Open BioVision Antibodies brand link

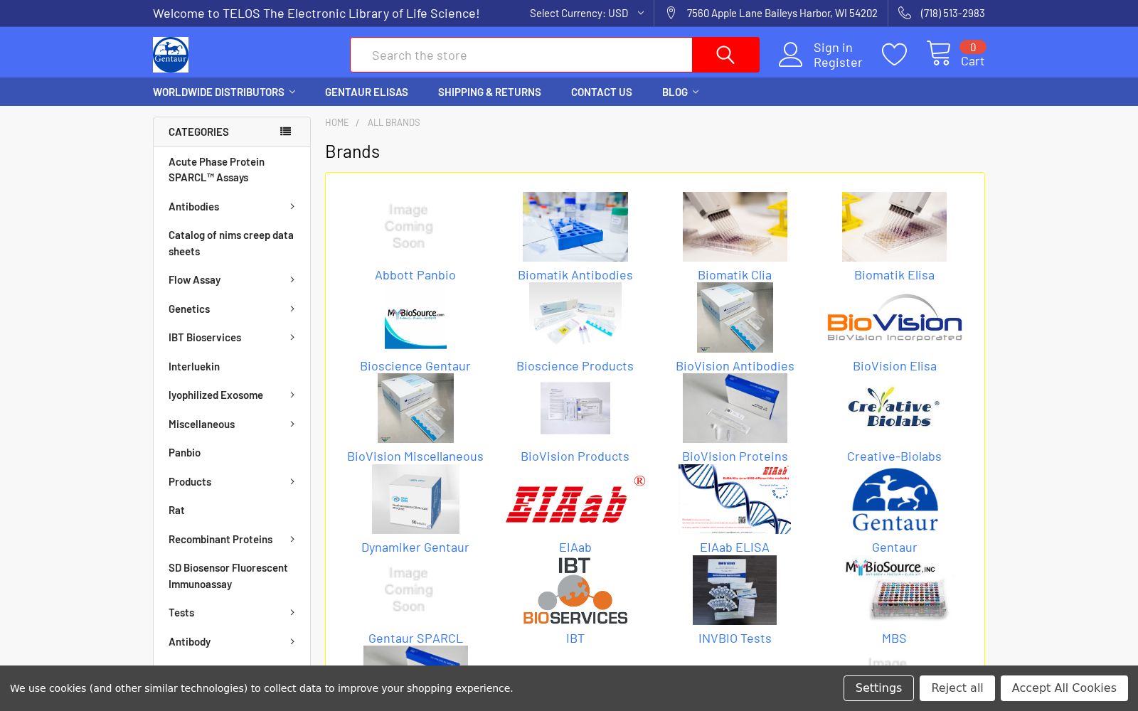735,366
